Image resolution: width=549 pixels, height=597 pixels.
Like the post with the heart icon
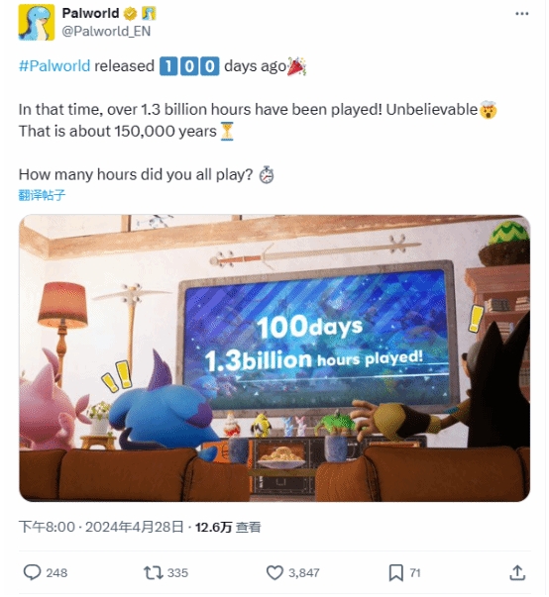274,572
